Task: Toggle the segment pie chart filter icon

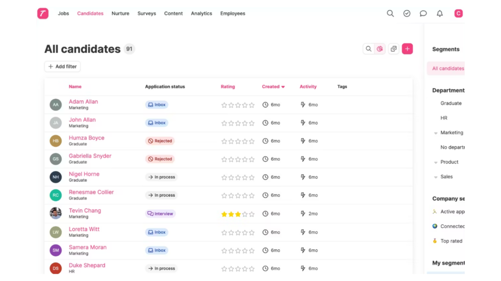Action: tap(380, 49)
